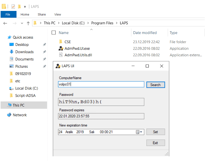Click the Set button for expiration time
Screen dimensions: 205x161
click(x=156, y=132)
